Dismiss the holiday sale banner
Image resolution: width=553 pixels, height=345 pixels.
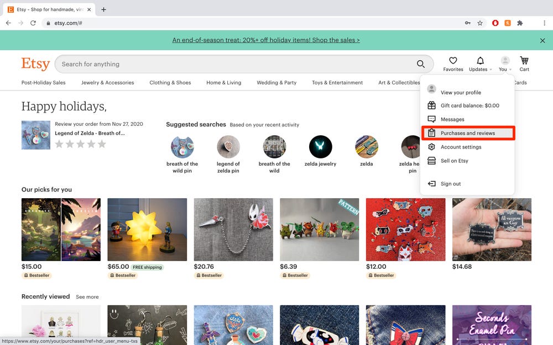point(542,40)
